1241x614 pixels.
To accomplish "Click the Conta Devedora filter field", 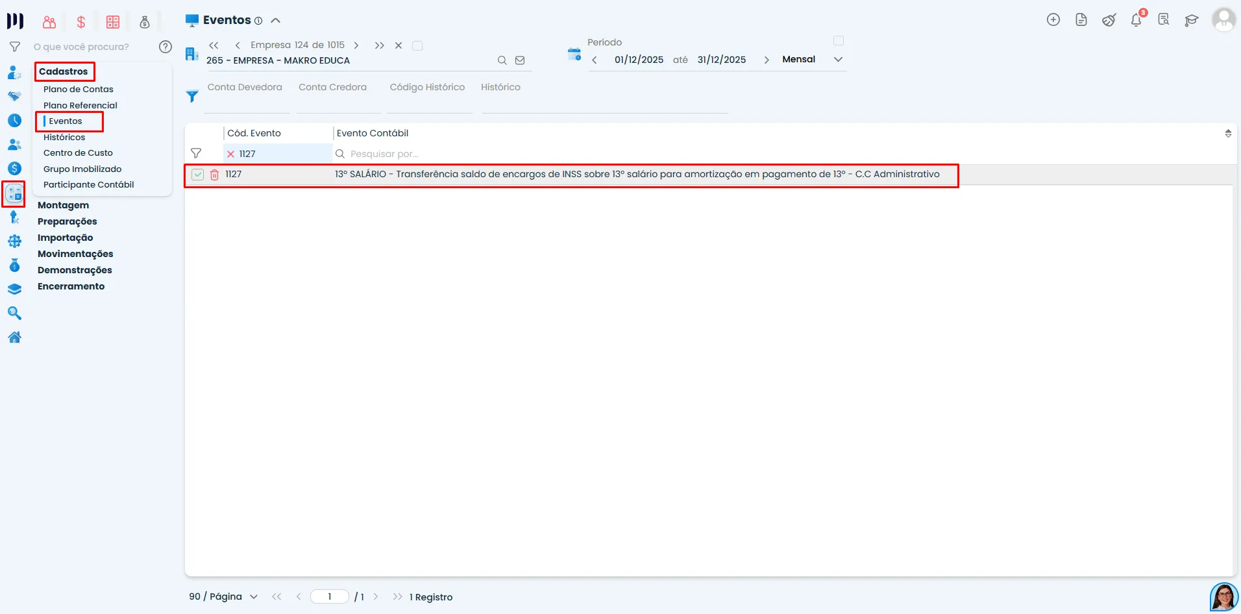I will (247, 97).
